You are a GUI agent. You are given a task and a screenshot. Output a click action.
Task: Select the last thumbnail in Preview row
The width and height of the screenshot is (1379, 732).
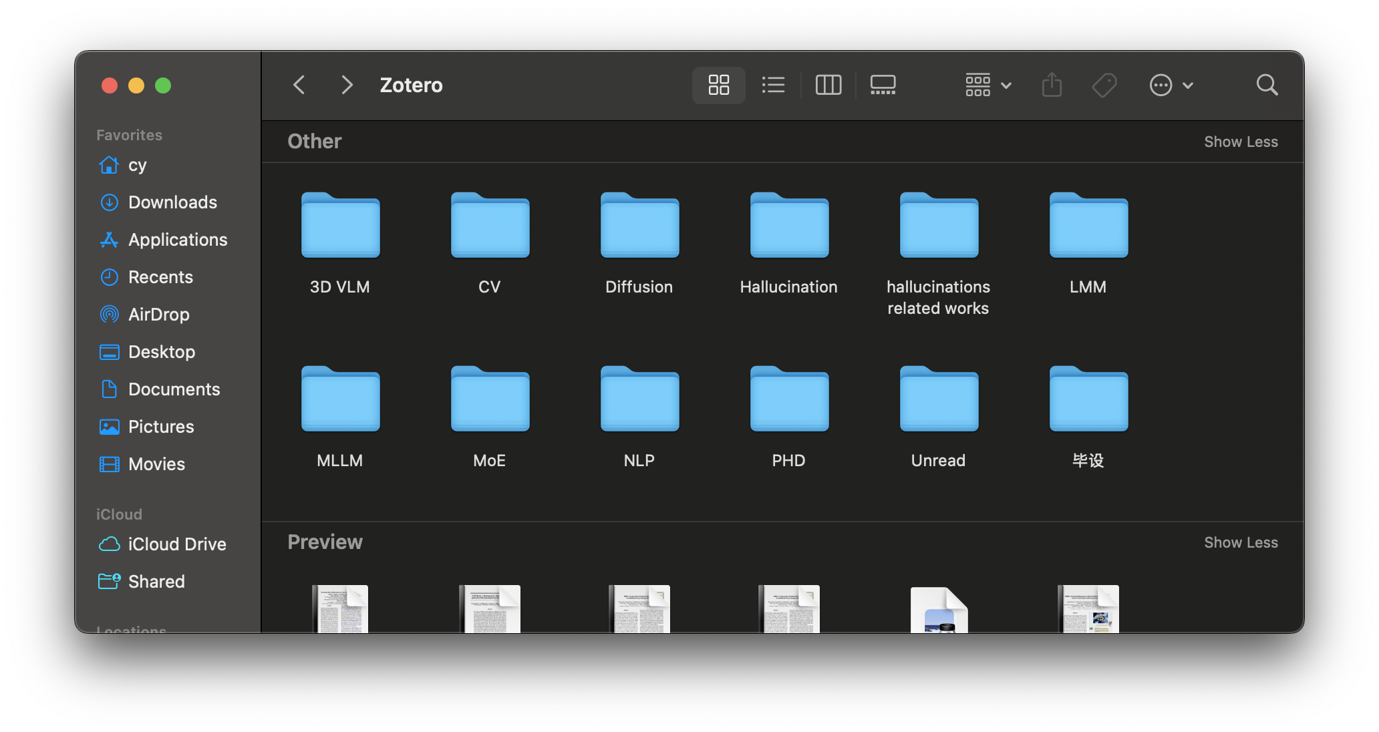click(1088, 608)
